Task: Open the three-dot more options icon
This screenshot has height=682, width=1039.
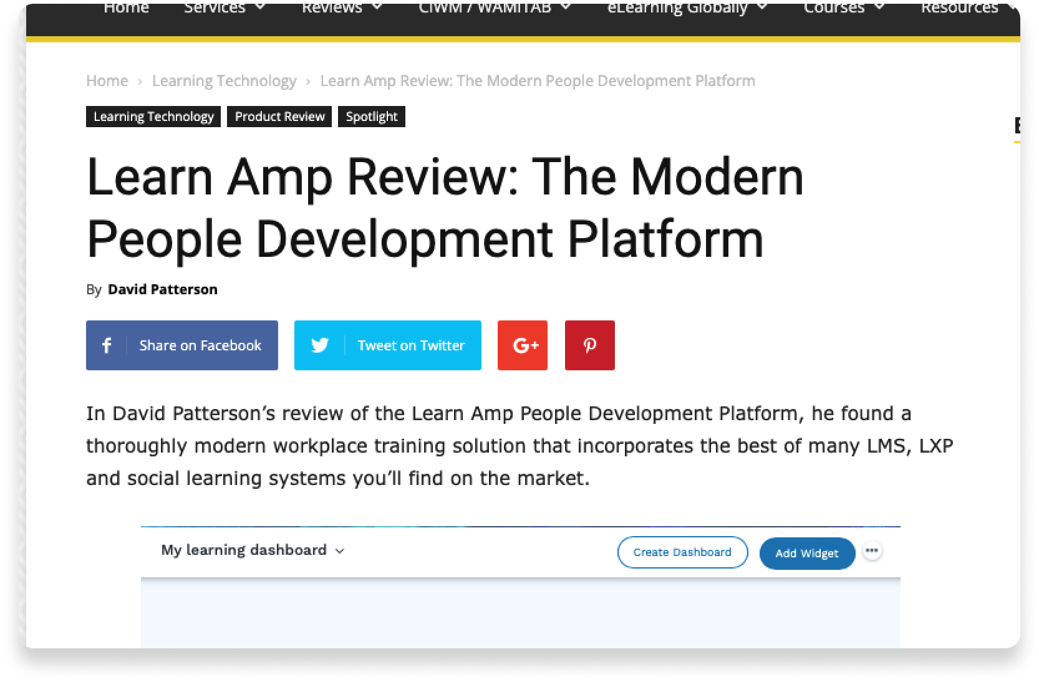Action: 872,551
